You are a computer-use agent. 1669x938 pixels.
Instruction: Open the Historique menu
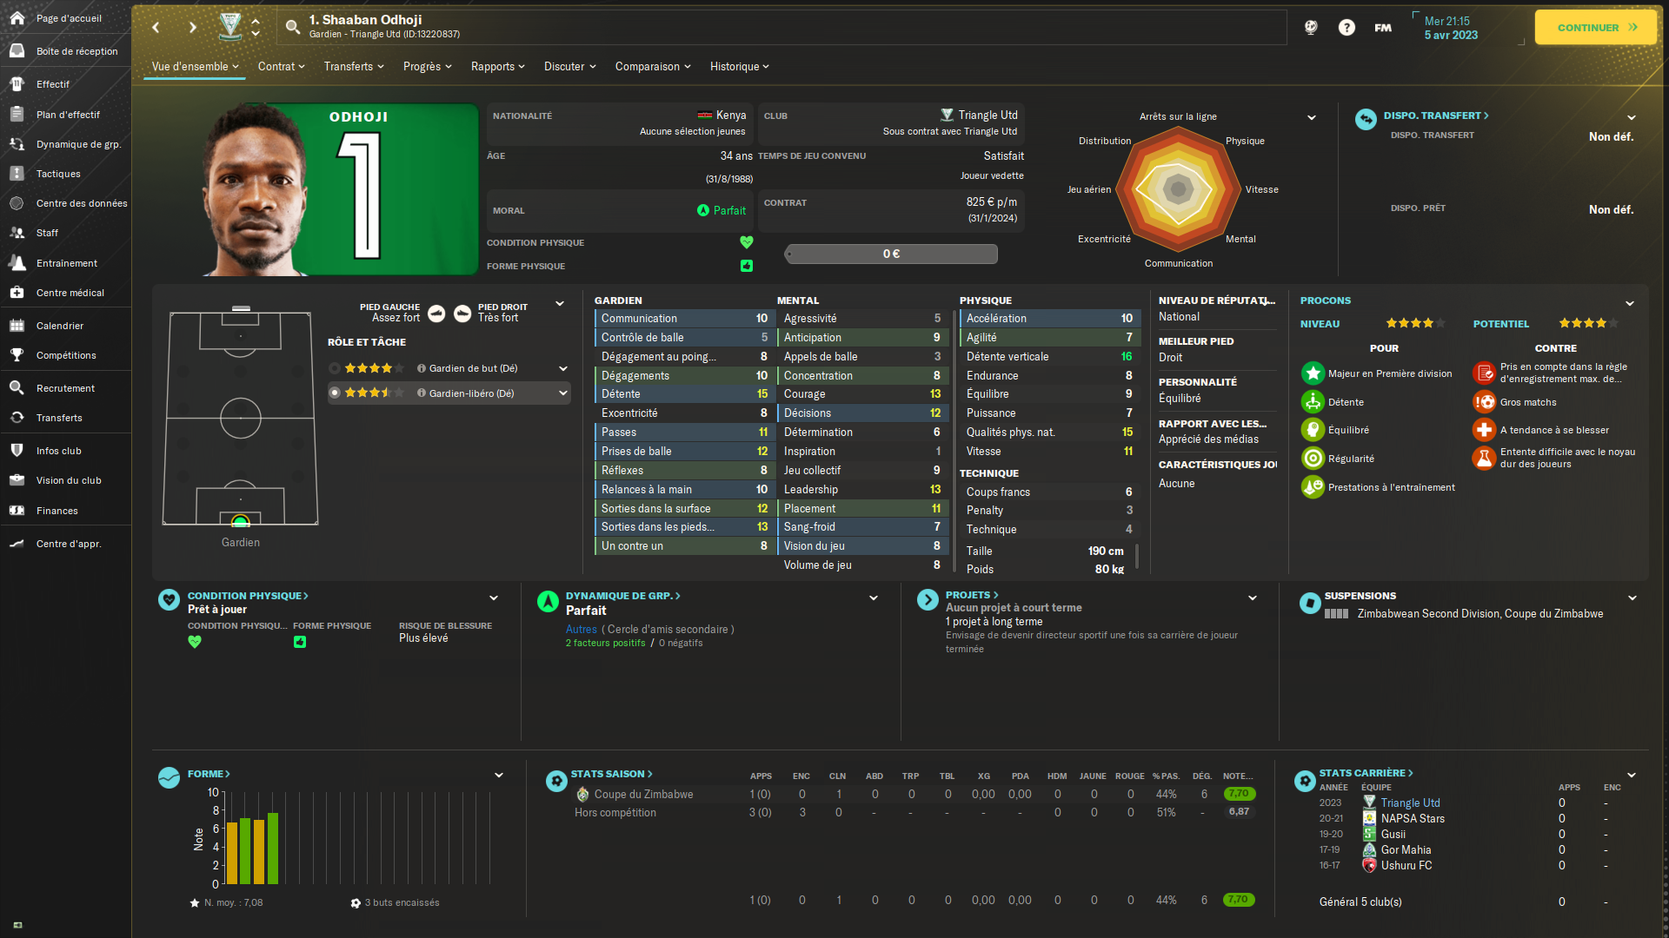[x=740, y=67]
